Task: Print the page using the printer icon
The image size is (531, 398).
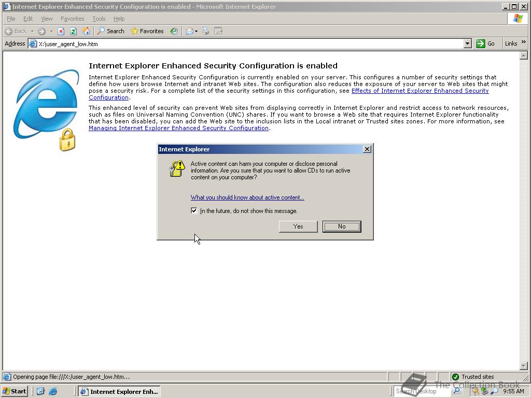Action: [x=205, y=32]
